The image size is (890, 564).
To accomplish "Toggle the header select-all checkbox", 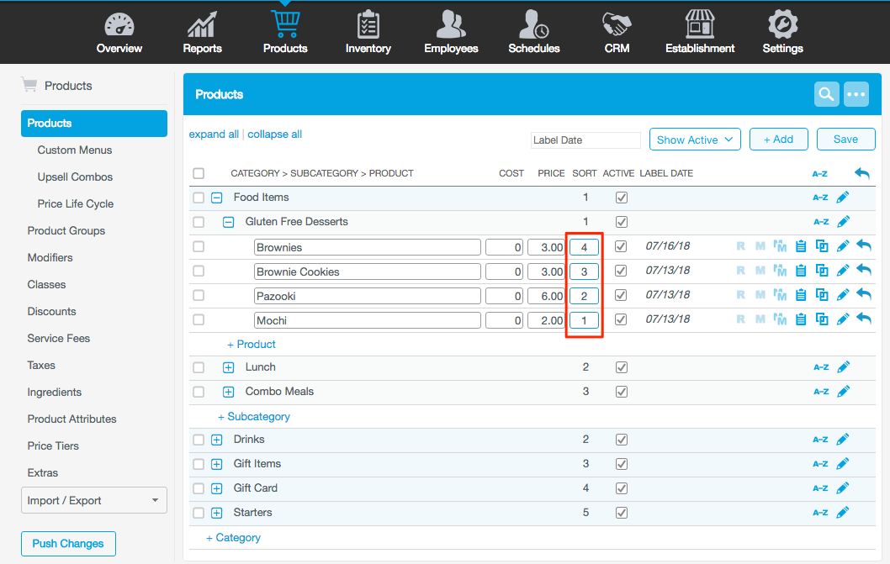I will (199, 172).
